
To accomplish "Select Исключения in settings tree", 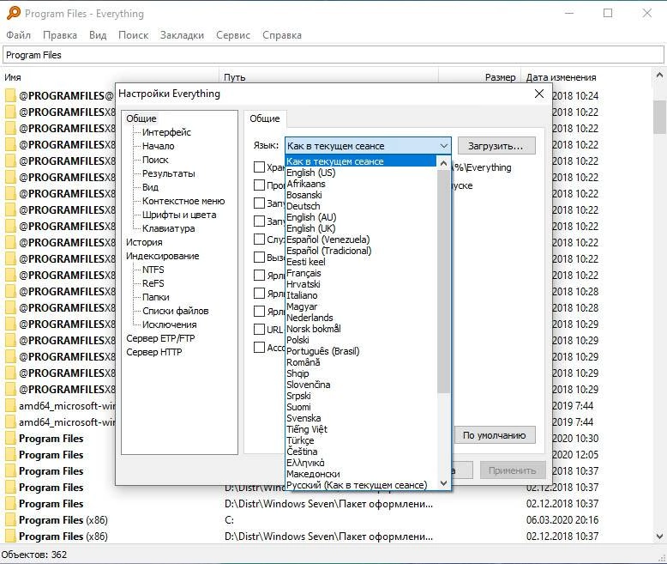I will point(169,324).
